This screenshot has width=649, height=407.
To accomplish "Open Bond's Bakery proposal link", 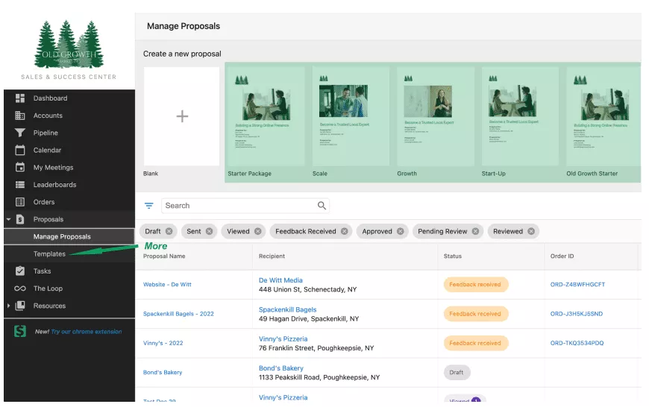I will (x=163, y=373).
